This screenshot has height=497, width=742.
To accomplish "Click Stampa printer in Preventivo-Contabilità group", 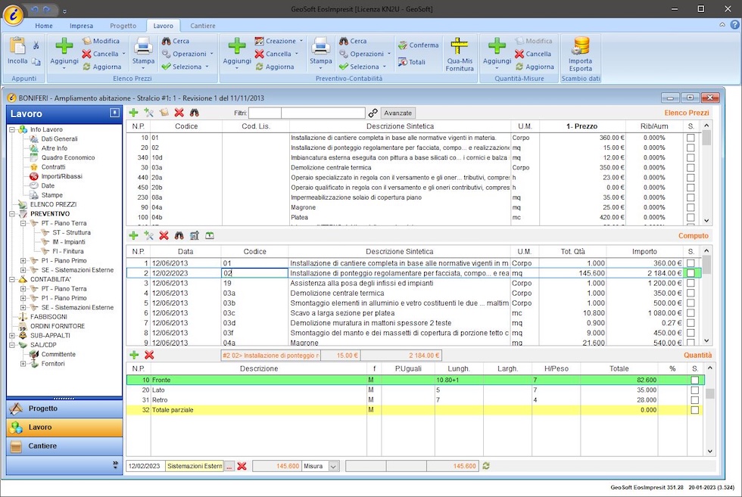I will pyautogui.click(x=320, y=46).
